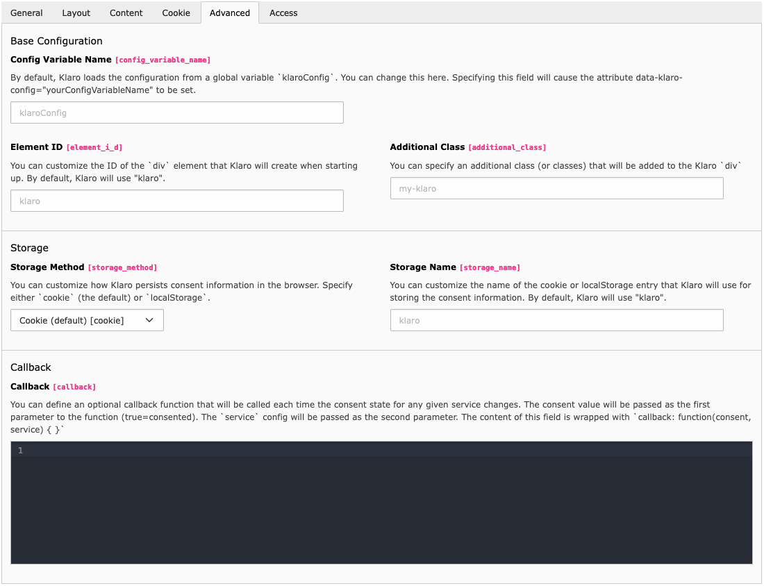Open the Layout tab

point(76,12)
